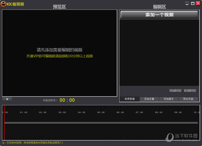202x146 pixels.
Task: Maximize the KK editor window
Action: click(192, 3)
